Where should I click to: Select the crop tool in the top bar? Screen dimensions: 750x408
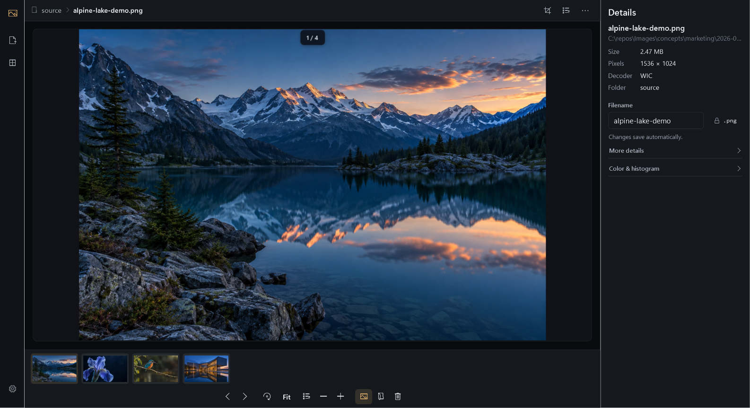548,10
